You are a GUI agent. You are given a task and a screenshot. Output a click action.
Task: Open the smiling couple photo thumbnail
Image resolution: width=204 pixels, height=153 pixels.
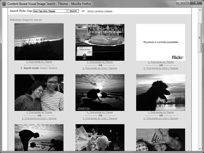pyautogui.click(x=39, y=92)
